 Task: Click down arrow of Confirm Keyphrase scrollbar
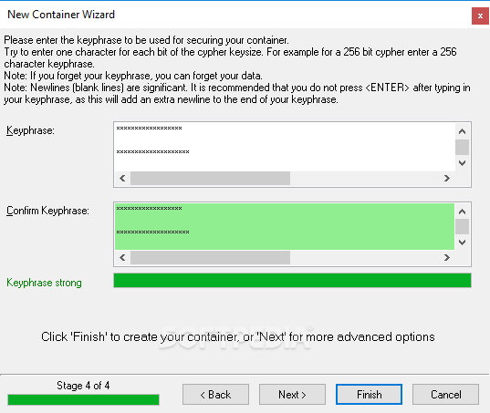click(463, 242)
